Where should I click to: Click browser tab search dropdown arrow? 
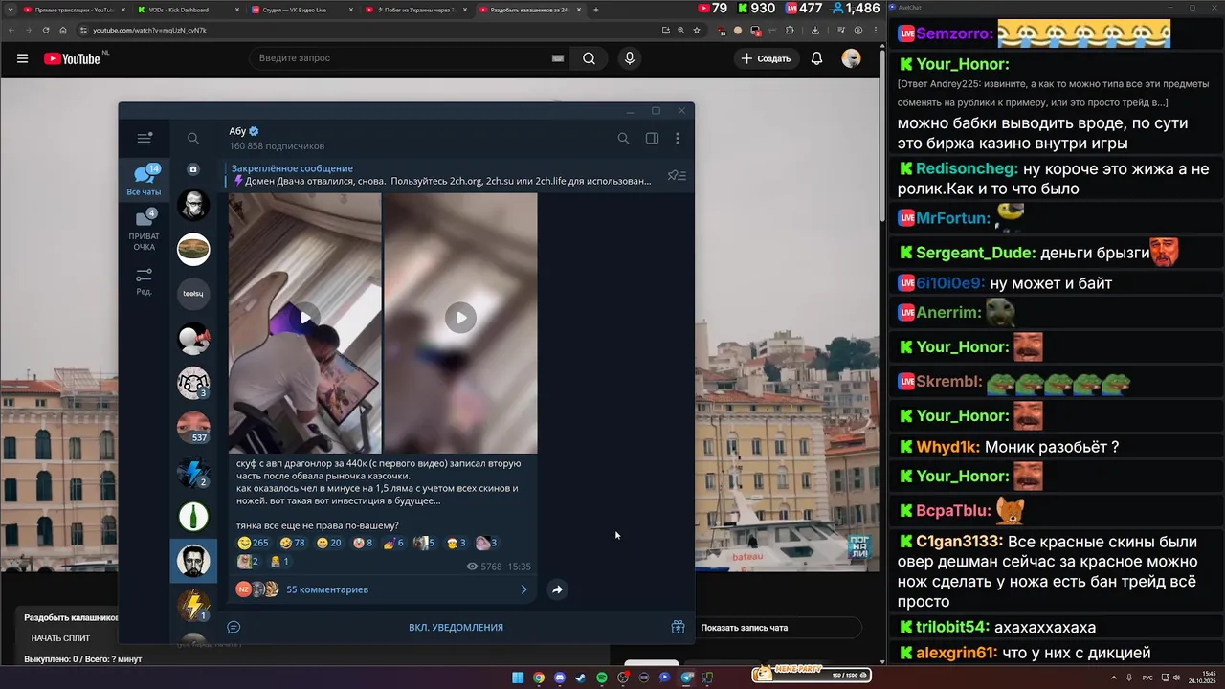(9, 10)
